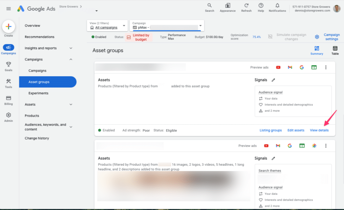Open Experiments page
The height and width of the screenshot is (210, 344).
(38, 93)
